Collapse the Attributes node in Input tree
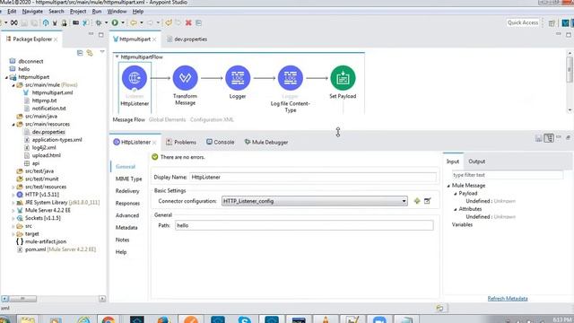 click(x=456, y=209)
